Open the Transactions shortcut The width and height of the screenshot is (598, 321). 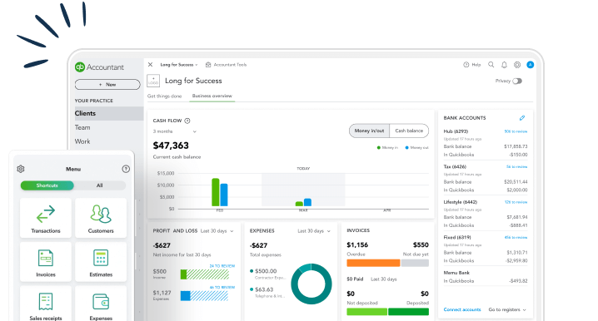point(46,218)
